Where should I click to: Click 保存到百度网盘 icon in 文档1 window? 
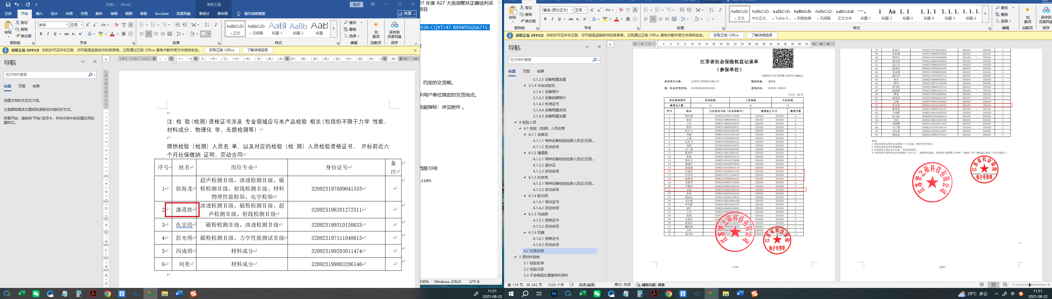click(x=394, y=30)
